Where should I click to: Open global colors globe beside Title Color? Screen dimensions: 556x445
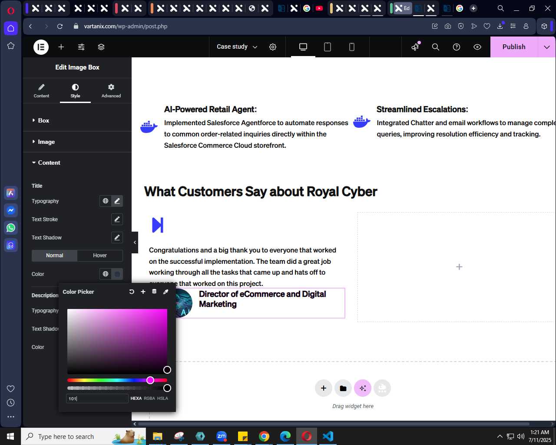click(106, 274)
